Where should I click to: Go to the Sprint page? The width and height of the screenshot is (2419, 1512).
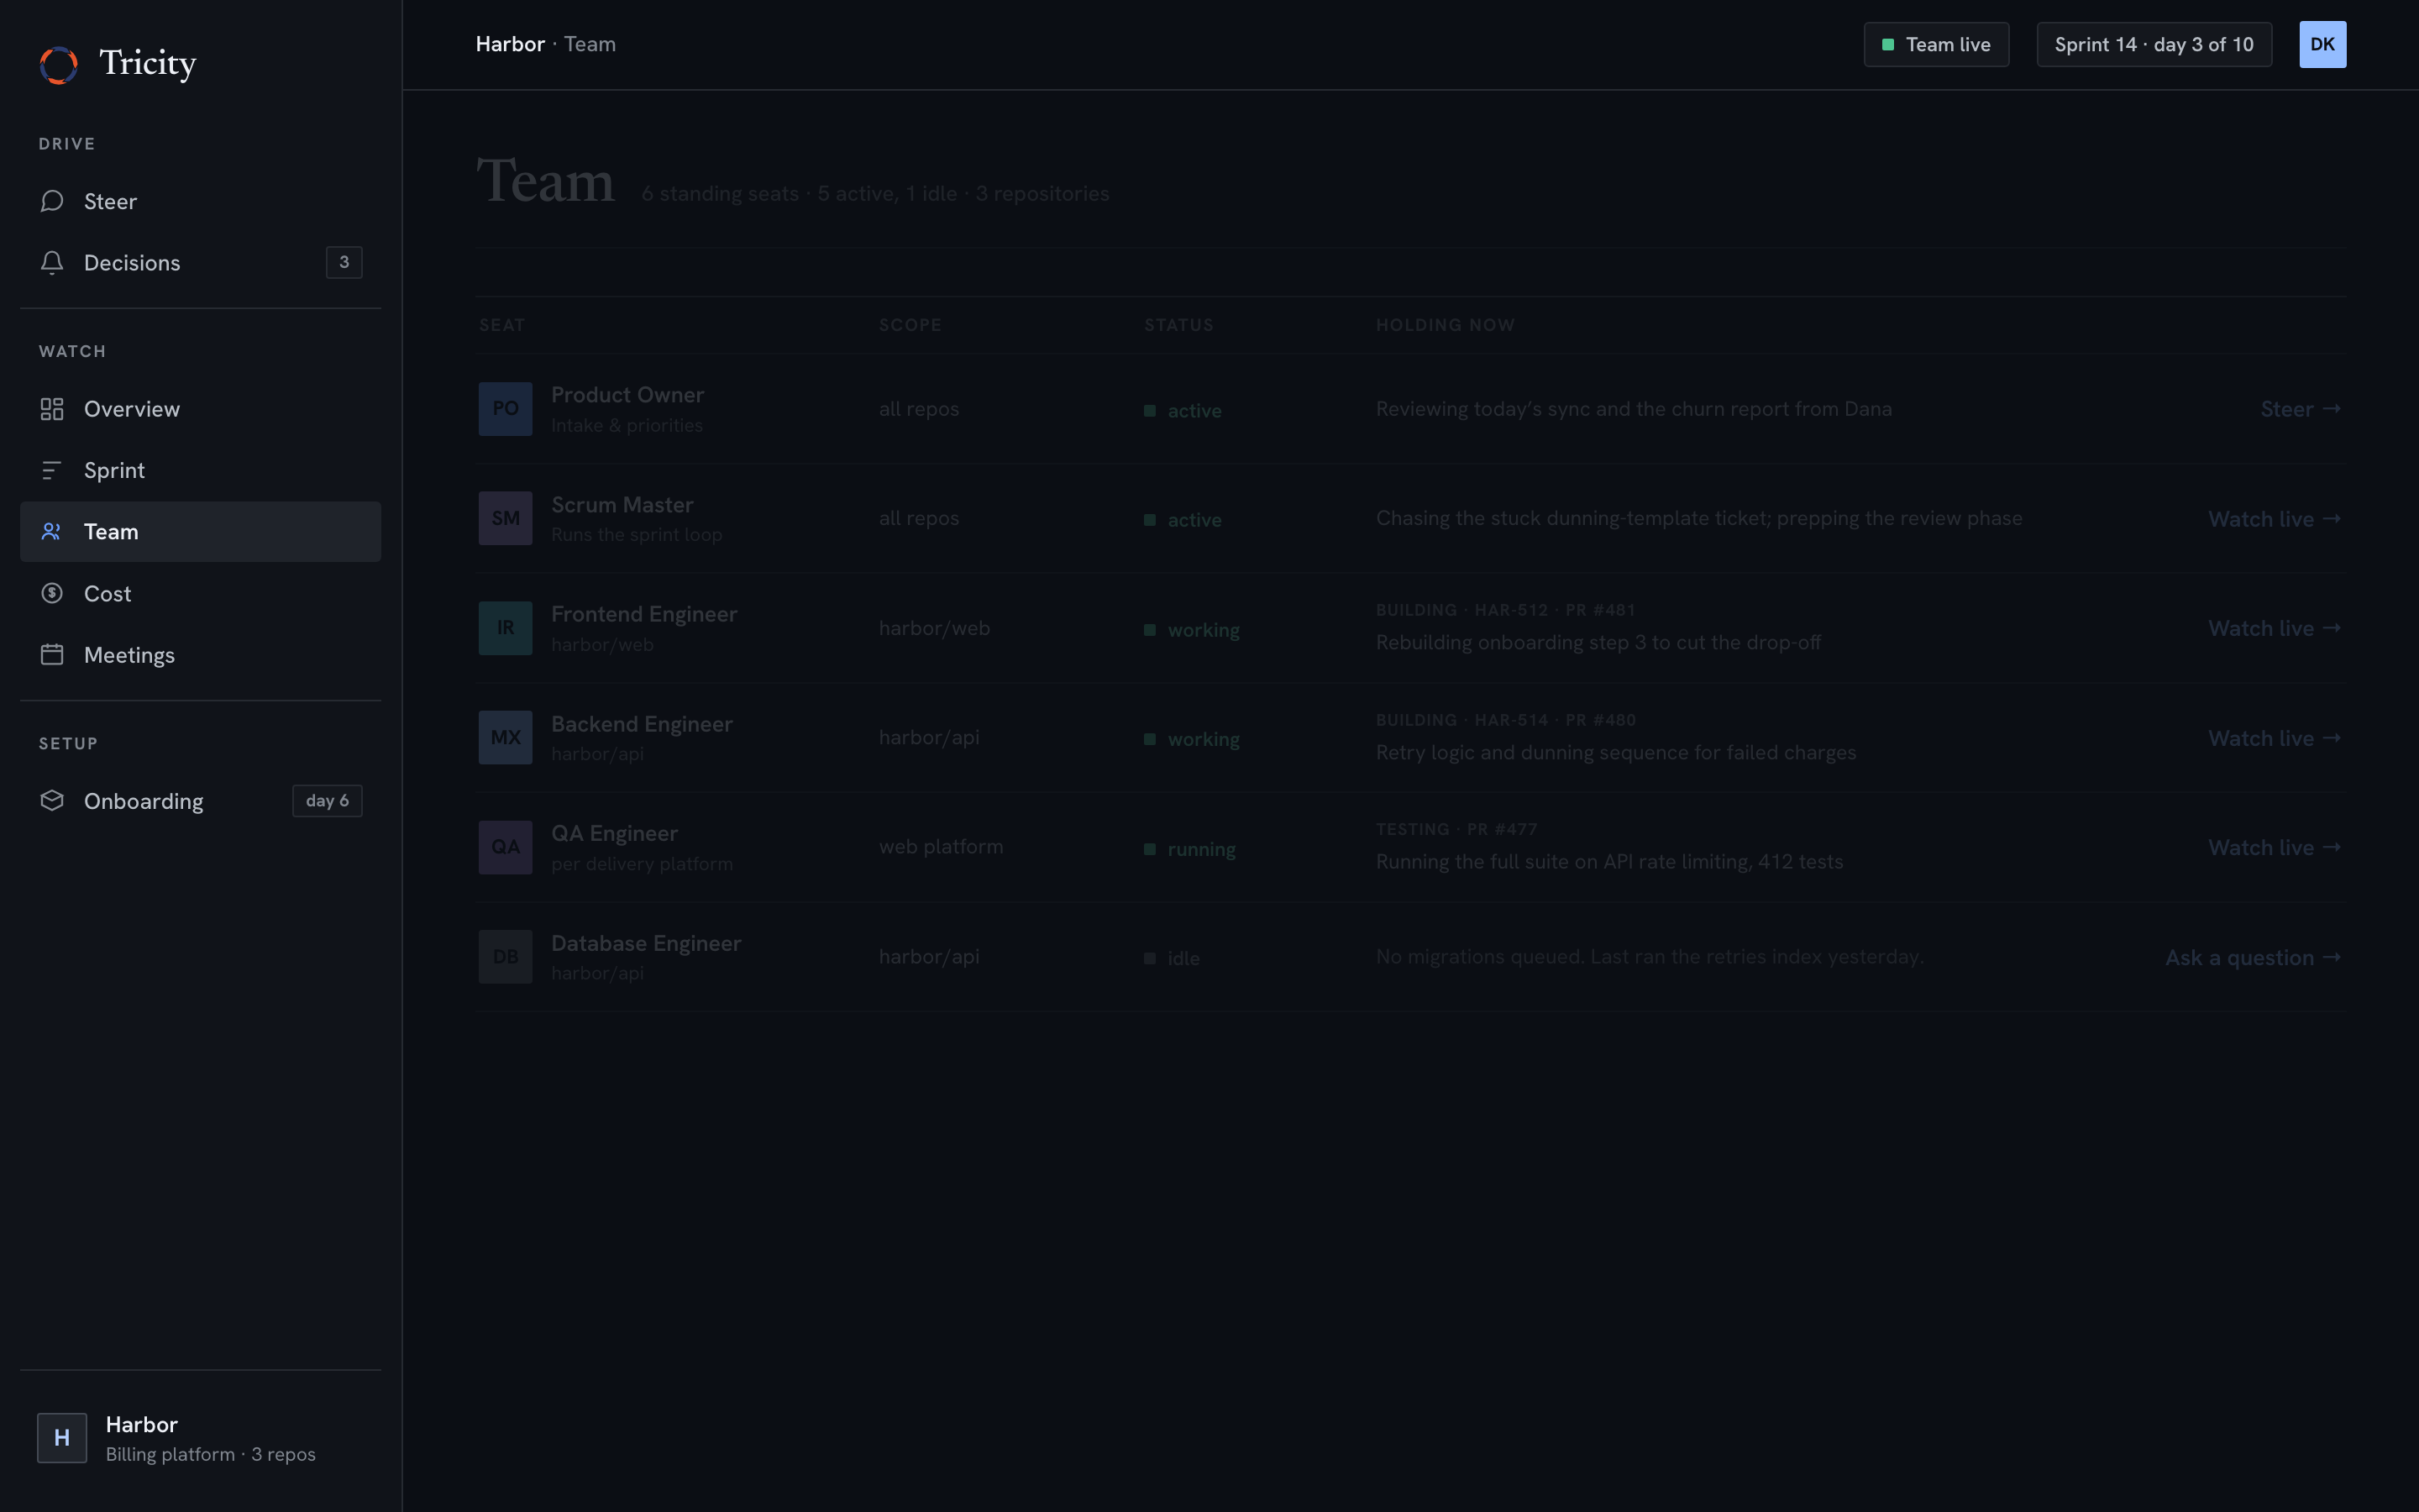tap(200, 470)
